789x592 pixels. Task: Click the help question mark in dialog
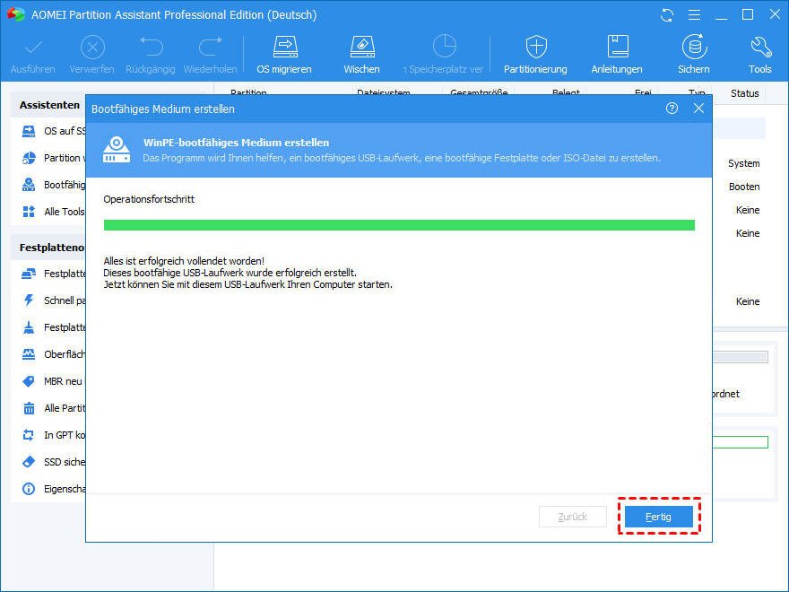tap(672, 109)
